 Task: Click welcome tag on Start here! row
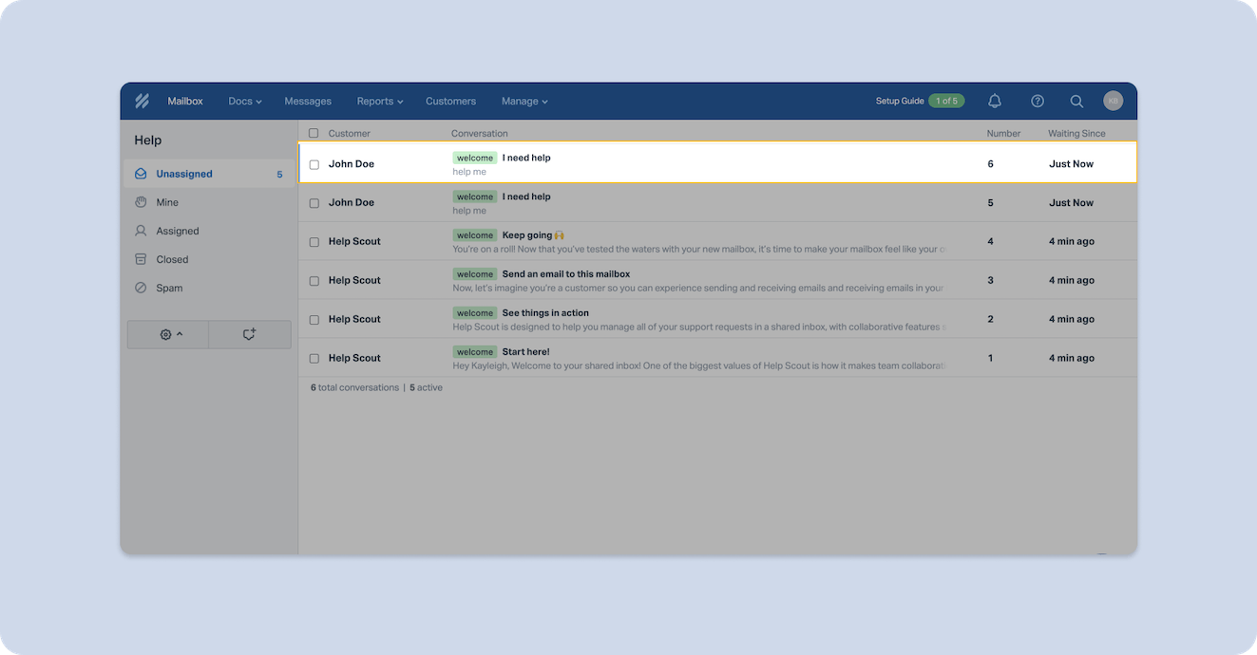point(475,352)
